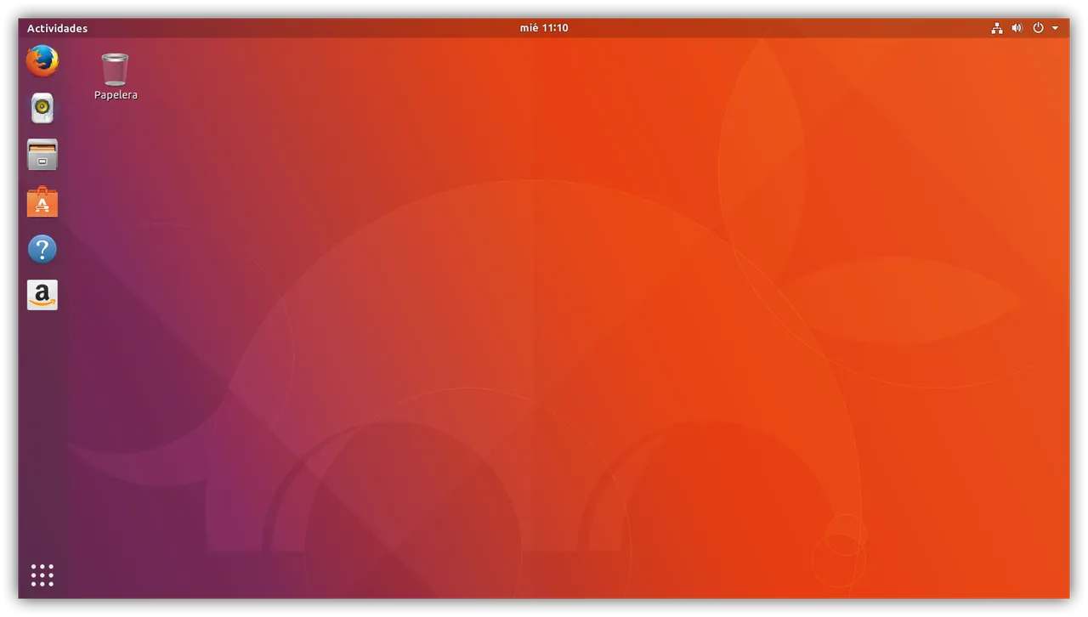Launch Rhythmbox music player from dock
The image size is (1088, 617).
tap(42, 108)
